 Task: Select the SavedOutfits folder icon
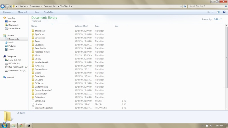33,48
